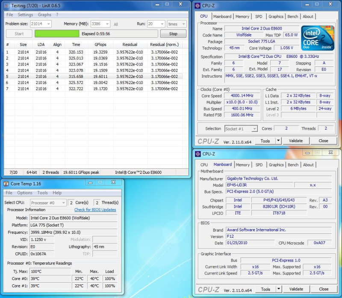Click the CPU-Z icon in upper window title

pyautogui.click(x=198, y=6)
